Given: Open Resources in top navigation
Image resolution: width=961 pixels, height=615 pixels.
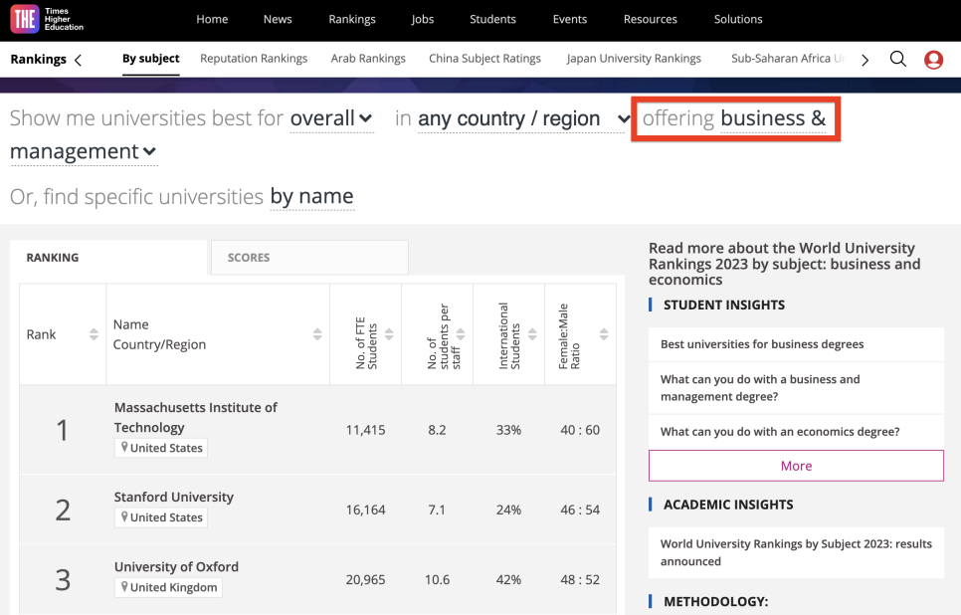Looking at the screenshot, I should pyautogui.click(x=651, y=19).
